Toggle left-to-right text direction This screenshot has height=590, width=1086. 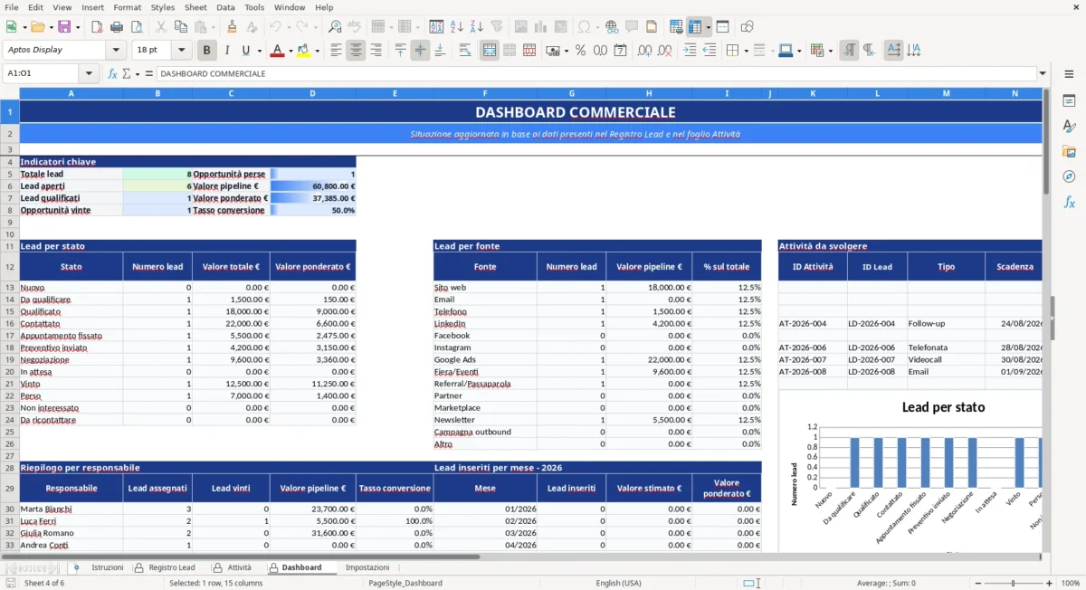point(849,51)
